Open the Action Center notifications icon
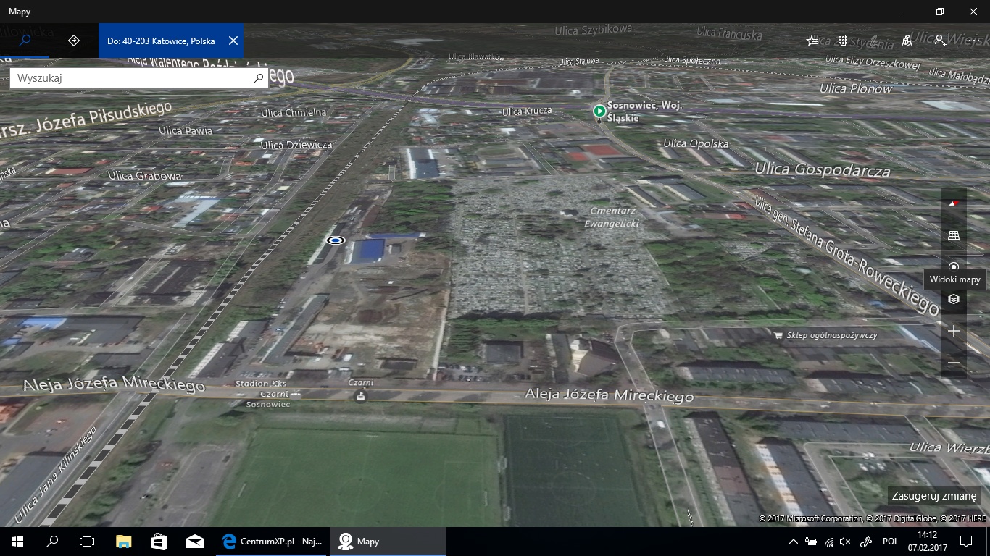 pyautogui.click(x=965, y=541)
